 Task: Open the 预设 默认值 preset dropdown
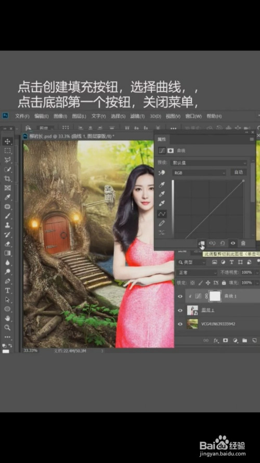coord(209,163)
